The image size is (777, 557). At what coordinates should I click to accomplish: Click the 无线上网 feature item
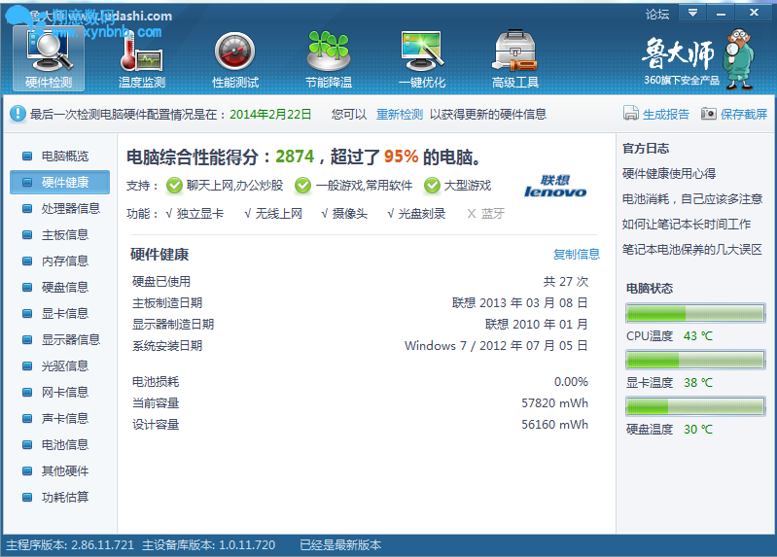(273, 214)
